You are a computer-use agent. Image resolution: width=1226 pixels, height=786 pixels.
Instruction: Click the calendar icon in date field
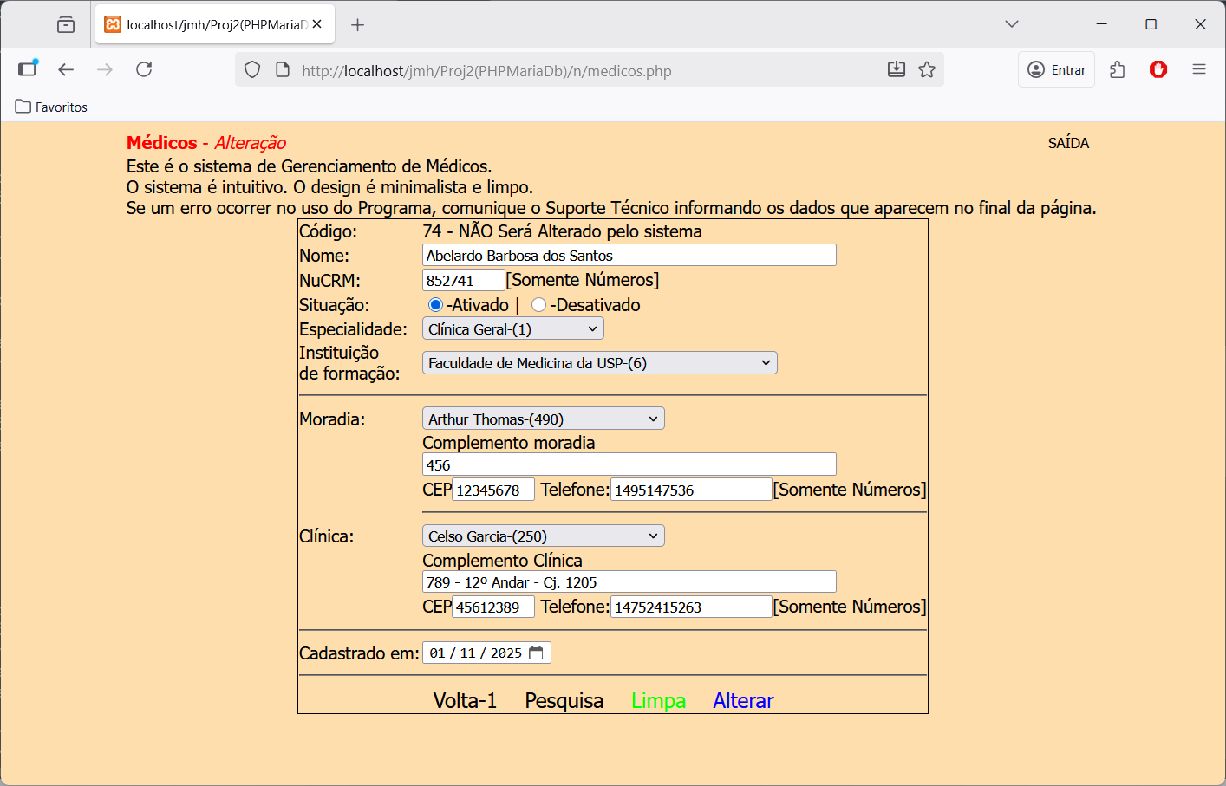point(537,653)
